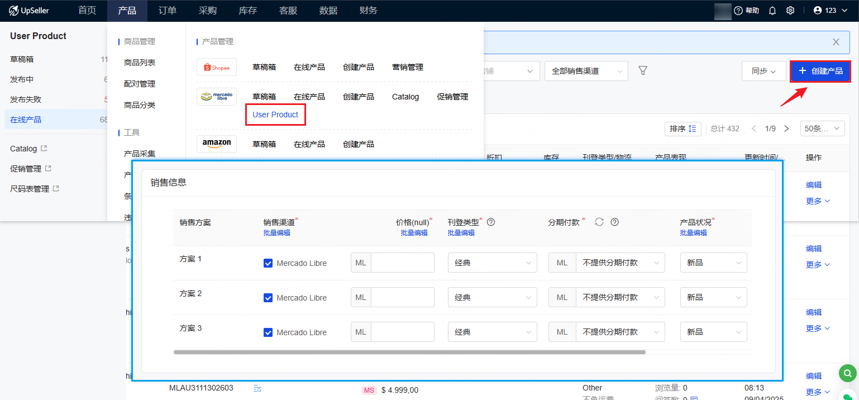Open the 首页 top menu
Viewport: 859px width, 400px height.
tap(87, 11)
